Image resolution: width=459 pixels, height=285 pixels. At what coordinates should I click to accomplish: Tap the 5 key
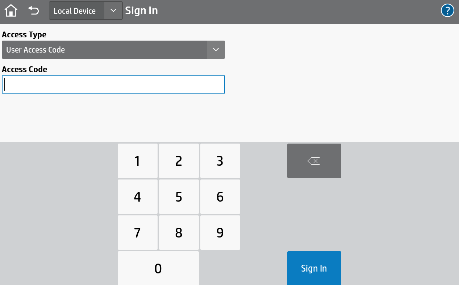(x=179, y=197)
